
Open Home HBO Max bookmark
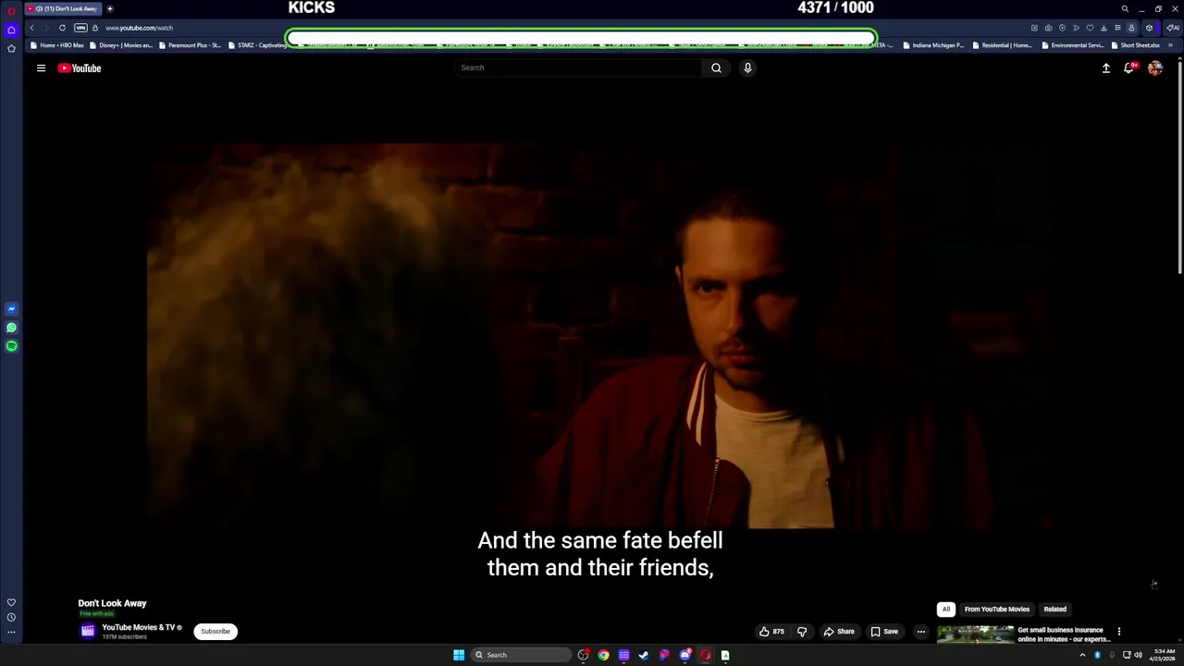pyautogui.click(x=57, y=45)
